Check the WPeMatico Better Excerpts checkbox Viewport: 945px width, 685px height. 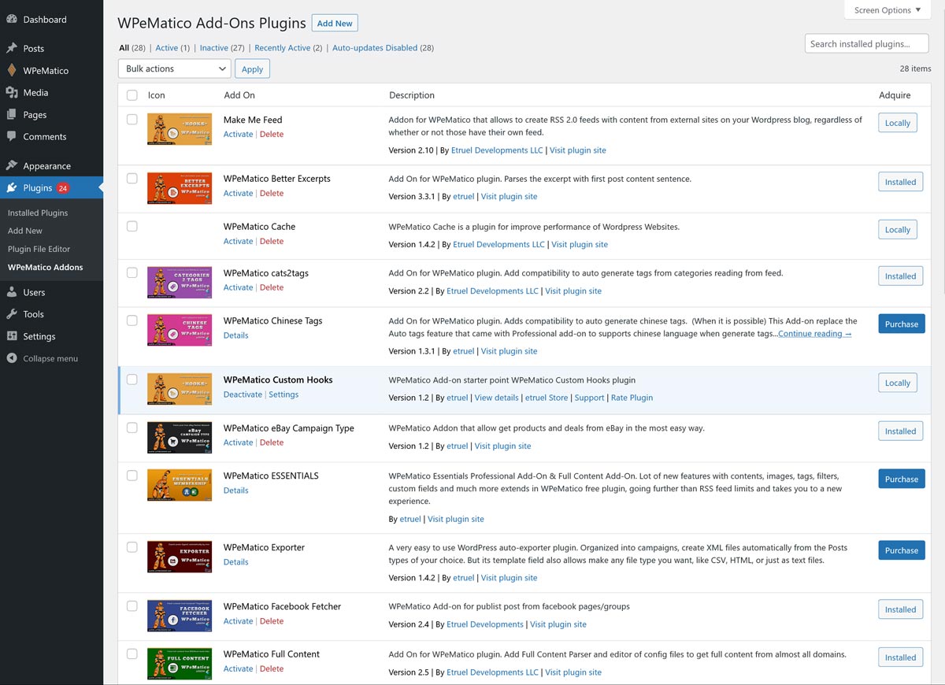(x=132, y=179)
